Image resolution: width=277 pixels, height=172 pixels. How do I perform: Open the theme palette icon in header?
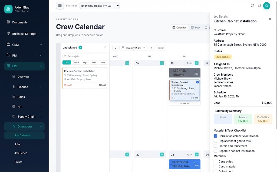point(252,5)
